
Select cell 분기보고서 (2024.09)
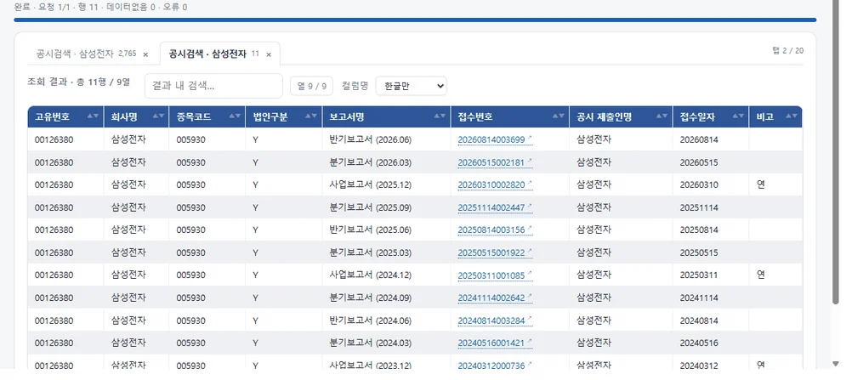(386, 298)
